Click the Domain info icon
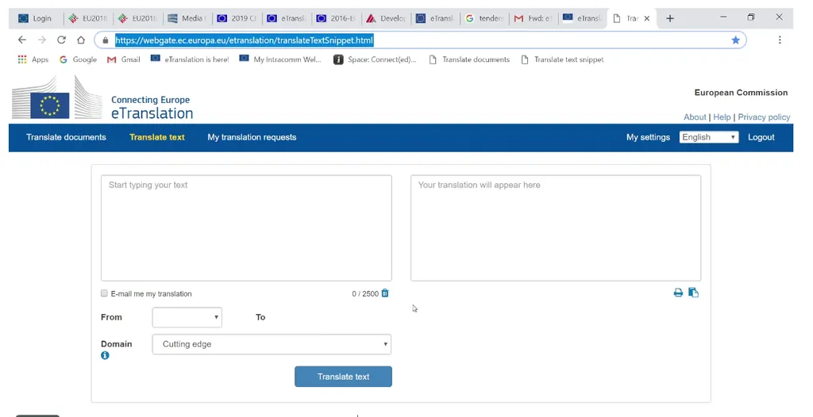 pos(105,355)
